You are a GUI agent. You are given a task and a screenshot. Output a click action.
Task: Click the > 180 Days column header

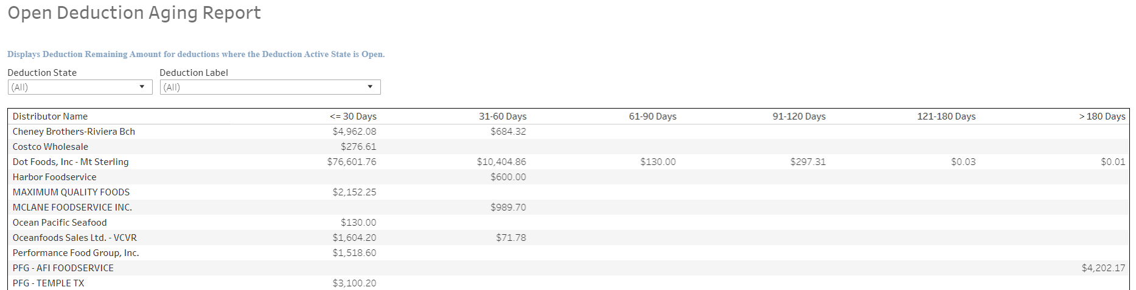pyautogui.click(x=1102, y=116)
